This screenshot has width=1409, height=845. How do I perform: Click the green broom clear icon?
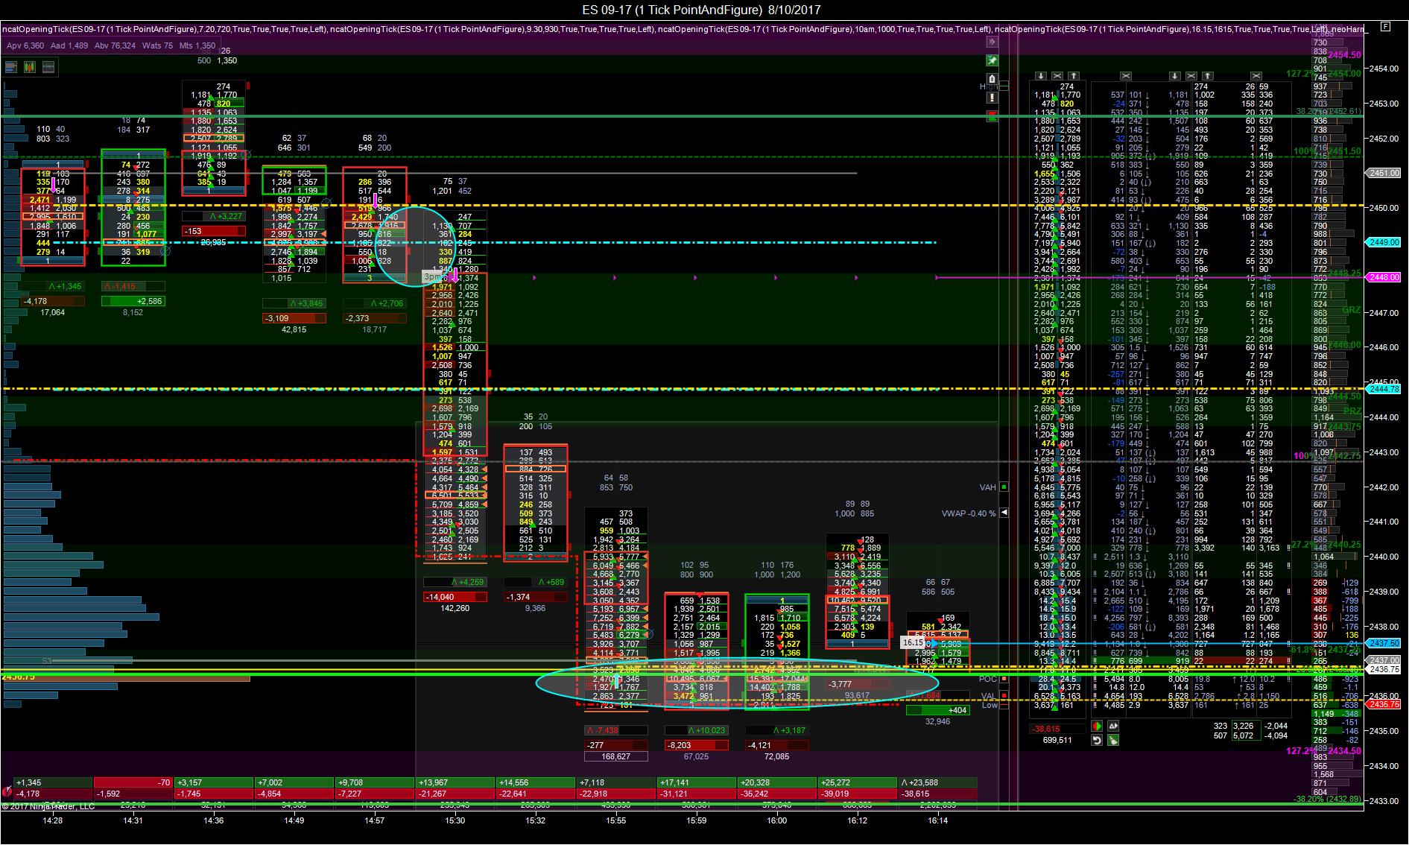pos(1112,740)
